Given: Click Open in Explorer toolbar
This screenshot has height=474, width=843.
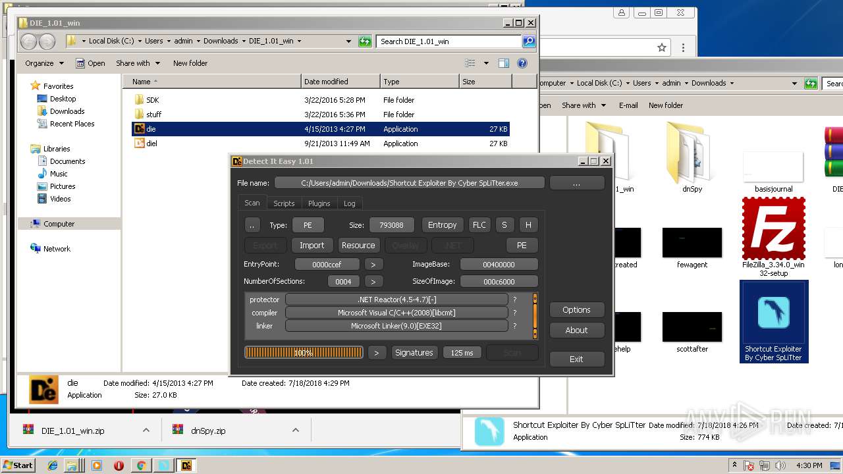Looking at the screenshot, I should tap(91, 63).
